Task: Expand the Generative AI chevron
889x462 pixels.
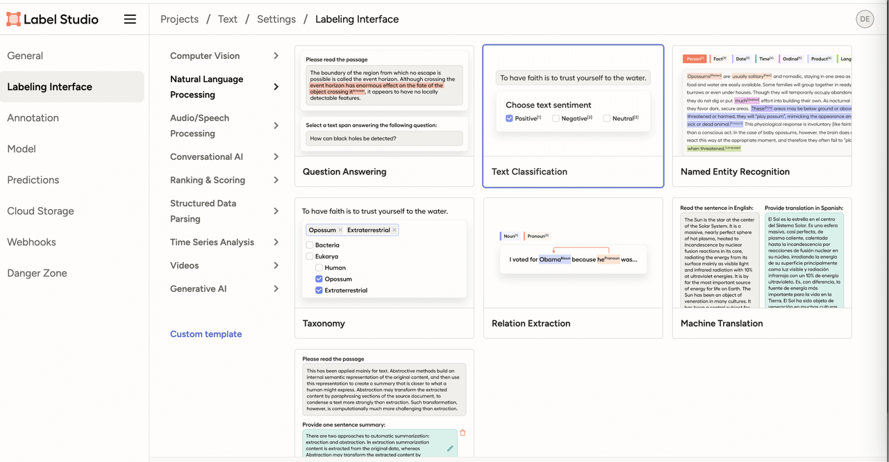Action: [276, 289]
